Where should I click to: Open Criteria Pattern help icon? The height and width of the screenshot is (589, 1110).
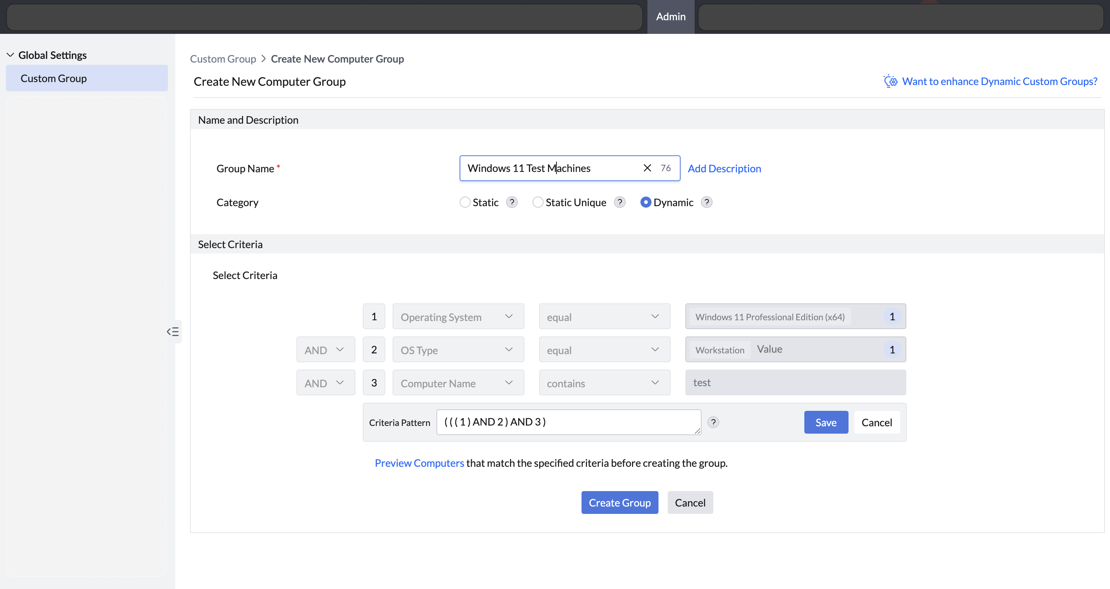tap(713, 422)
